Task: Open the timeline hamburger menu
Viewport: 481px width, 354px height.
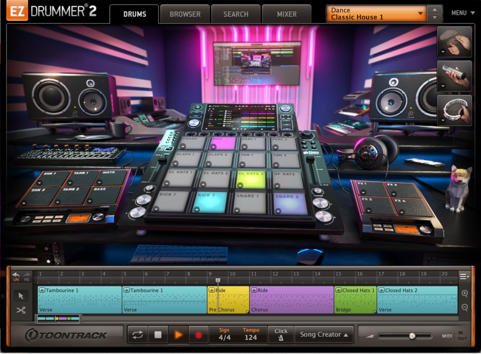Action: click(464, 277)
